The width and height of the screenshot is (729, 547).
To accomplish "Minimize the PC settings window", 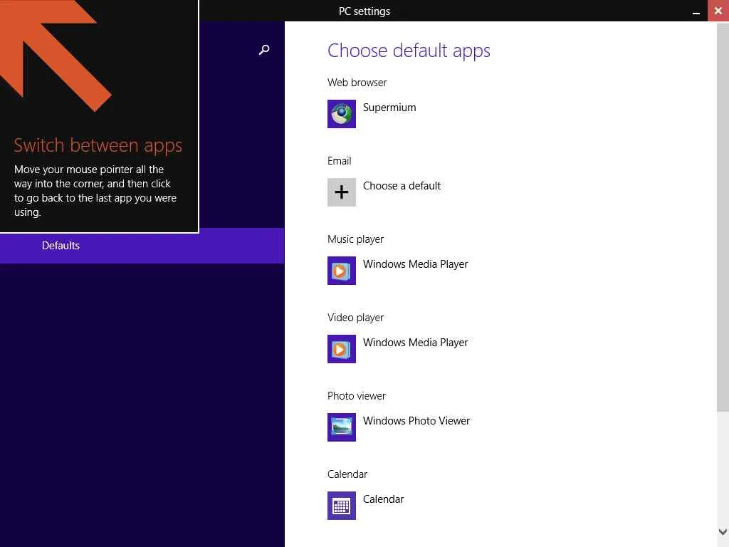I will point(696,11).
